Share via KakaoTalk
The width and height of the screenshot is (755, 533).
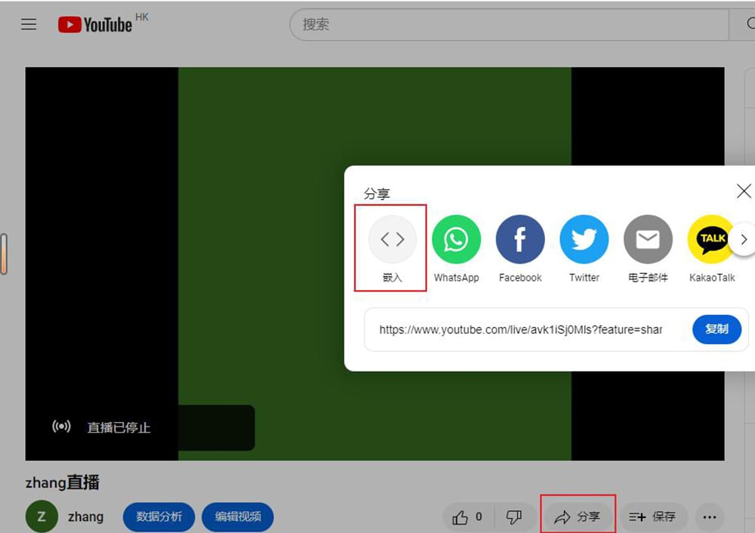coord(711,240)
